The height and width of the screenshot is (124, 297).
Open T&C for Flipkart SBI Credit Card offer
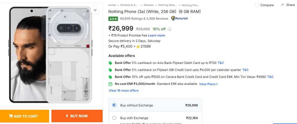(245, 70)
